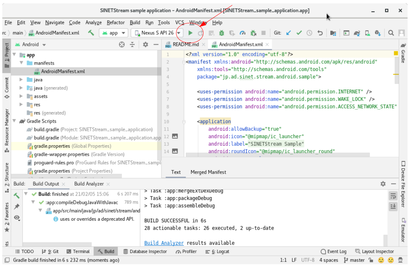Image resolution: width=411 pixels, height=268 pixels.
Task: Click the Git Rollback undo arrow
Action: click(320, 33)
